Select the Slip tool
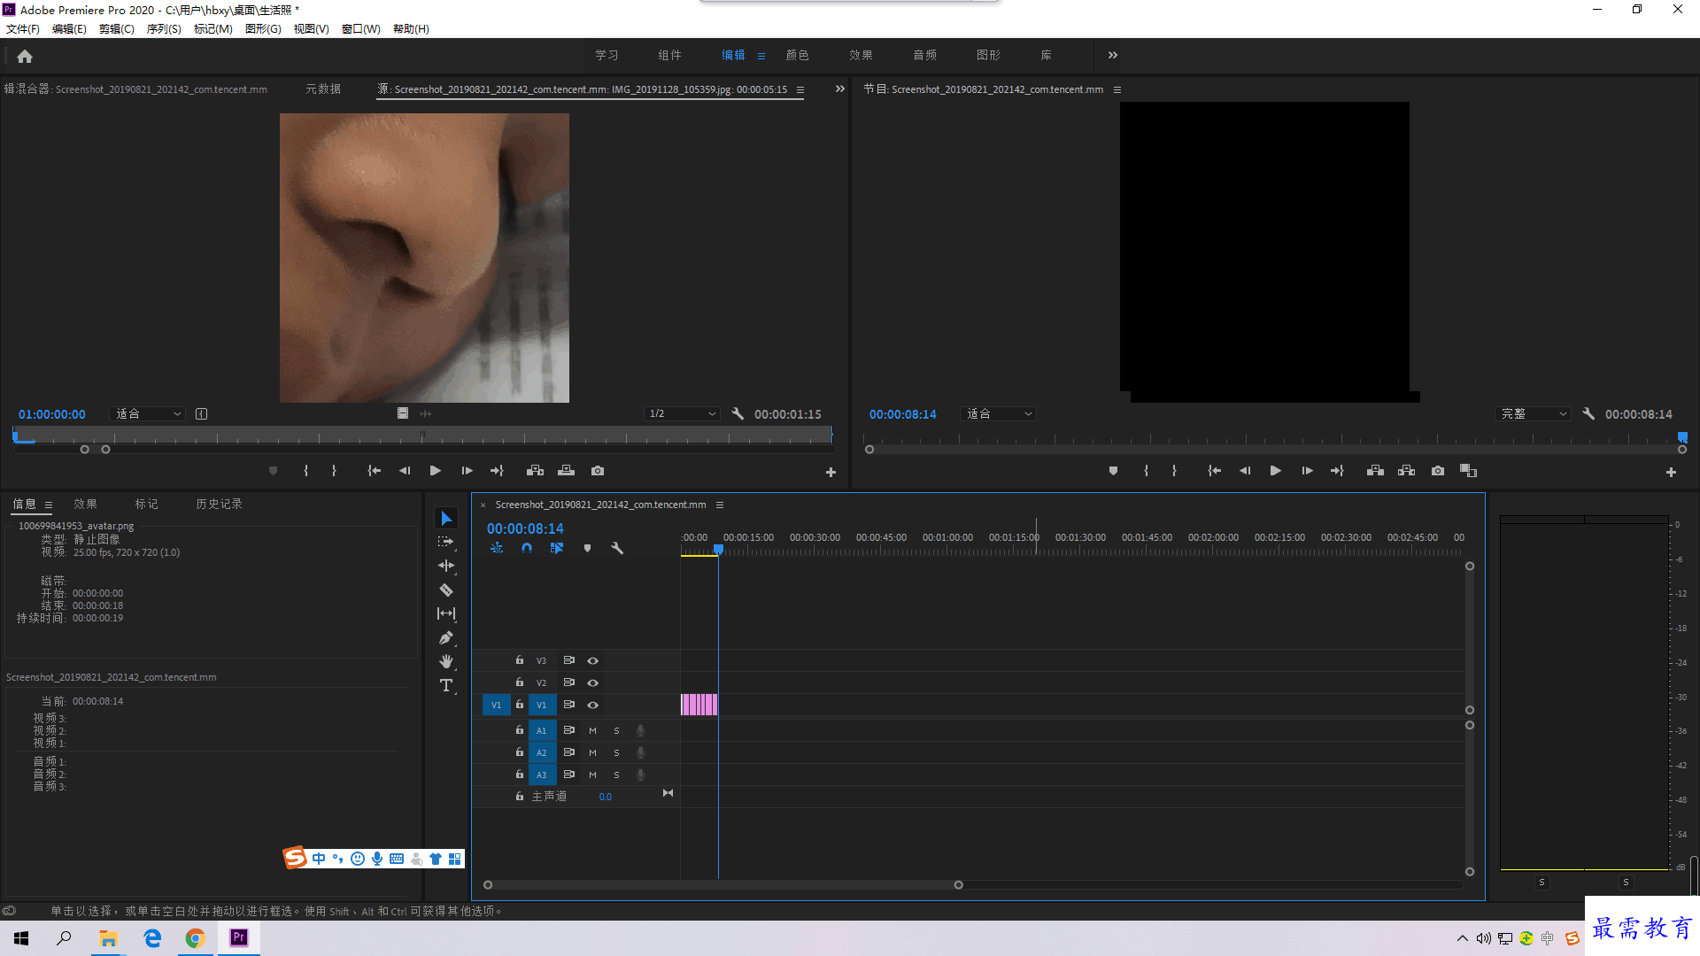Image resolution: width=1700 pixels, height=956 pixels. tap(446, 613)
